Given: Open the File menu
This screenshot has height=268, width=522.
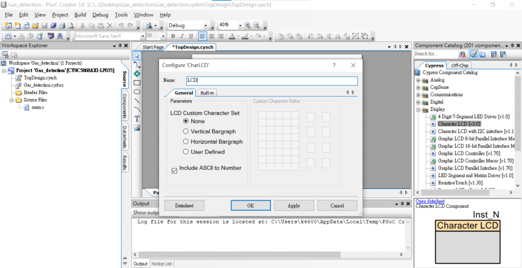Looking at the screenshot, I should pos(9,15).
